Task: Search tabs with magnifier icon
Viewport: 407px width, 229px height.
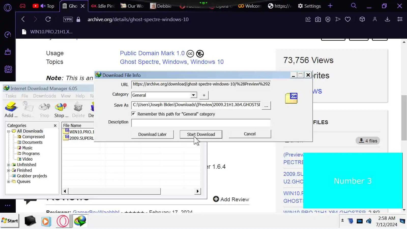Action: [x=354, y=6]
